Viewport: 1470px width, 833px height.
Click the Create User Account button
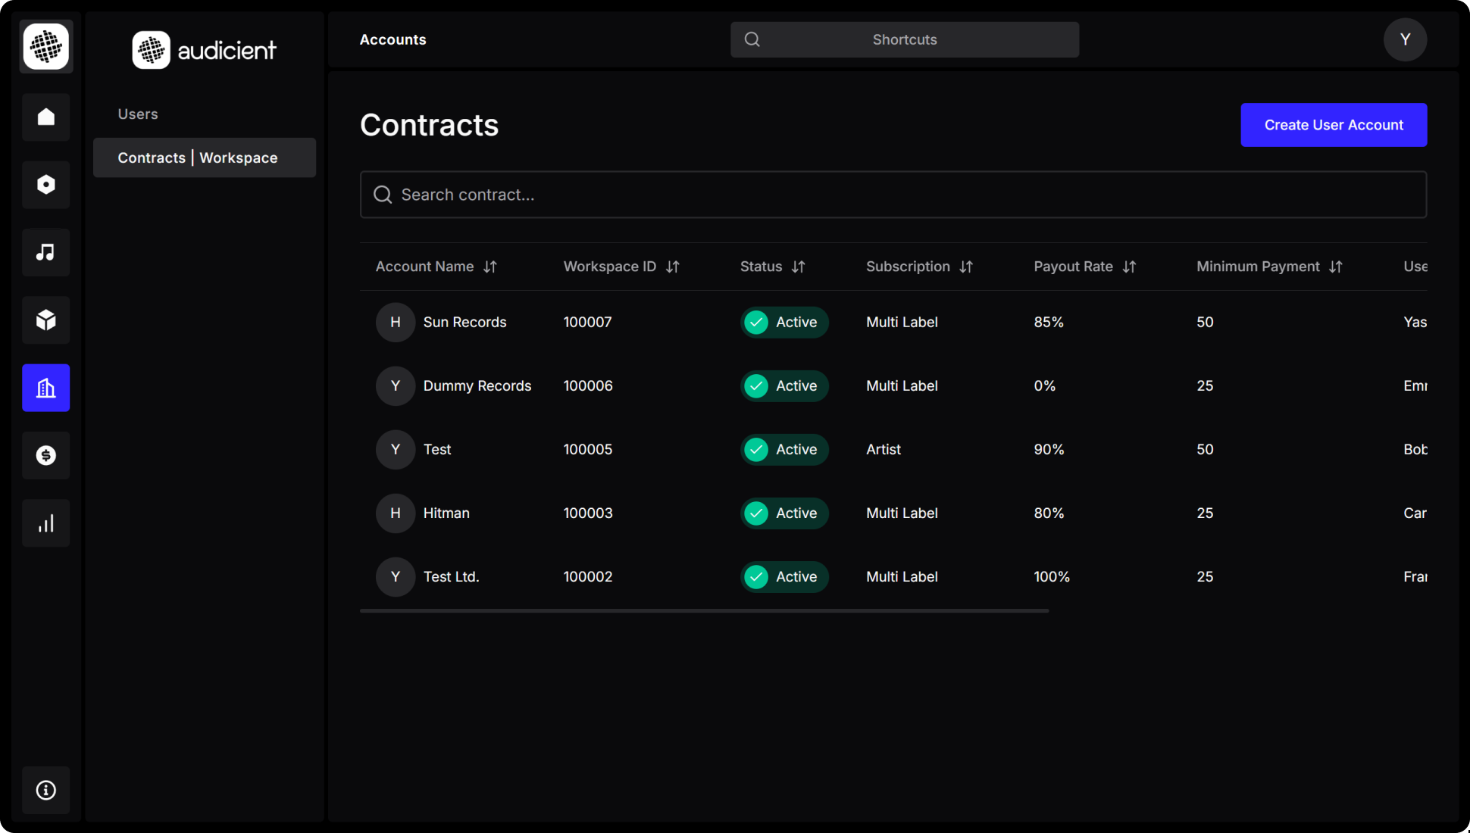[1333, 124]
